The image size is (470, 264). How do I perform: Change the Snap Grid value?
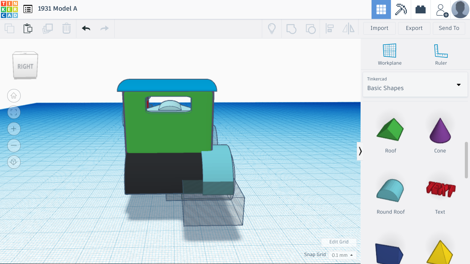(x=342, y=255)
